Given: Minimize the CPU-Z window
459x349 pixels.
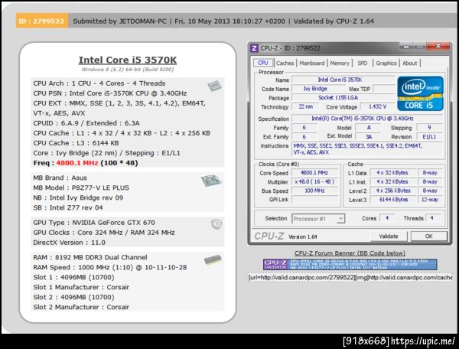Looking at the screenshot, I should click(406, 46).
